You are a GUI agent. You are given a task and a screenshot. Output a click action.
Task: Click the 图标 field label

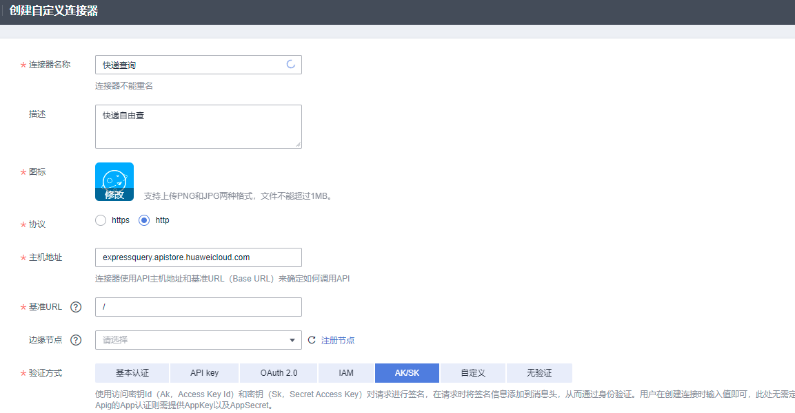coord(37,172)
